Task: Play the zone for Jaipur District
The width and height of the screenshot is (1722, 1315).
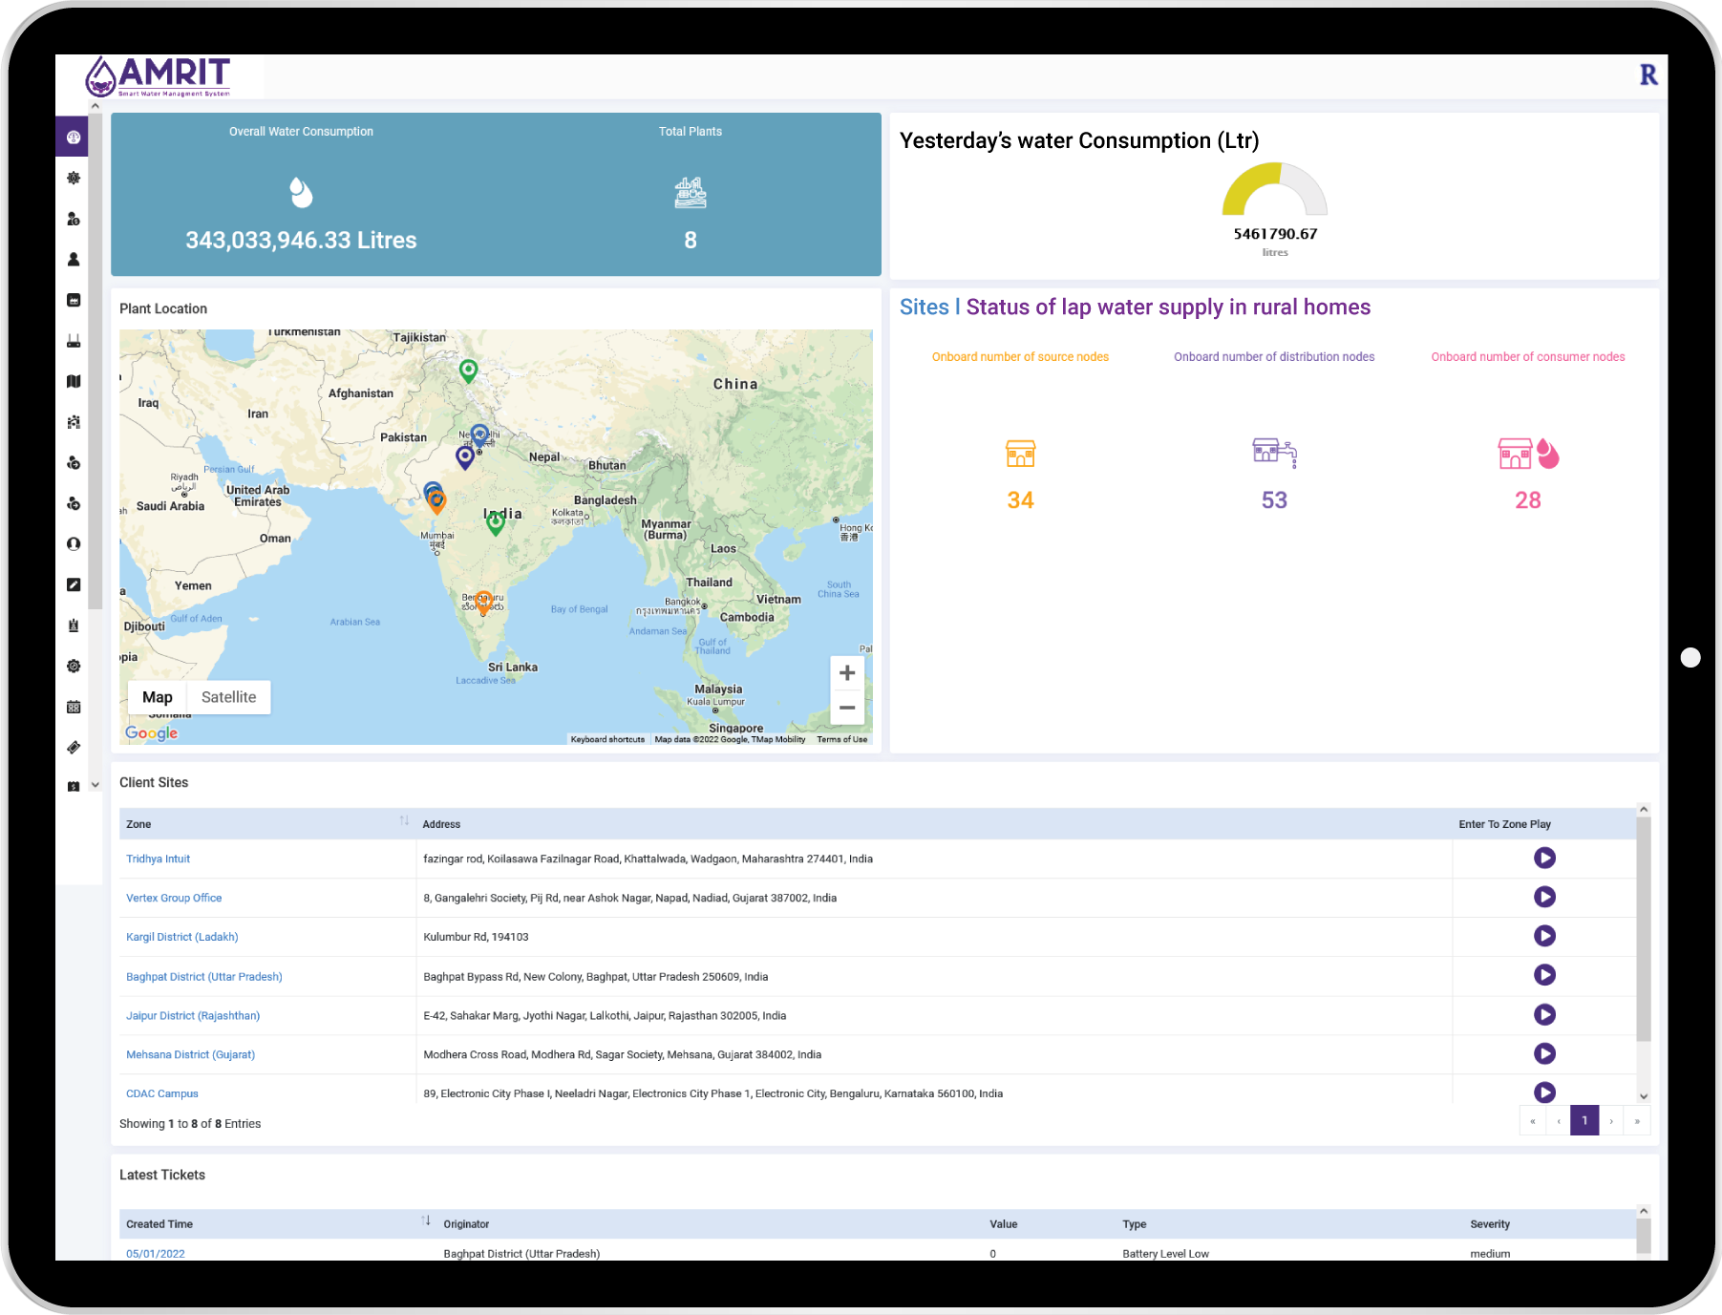Action: (x=1545, y=1015)
